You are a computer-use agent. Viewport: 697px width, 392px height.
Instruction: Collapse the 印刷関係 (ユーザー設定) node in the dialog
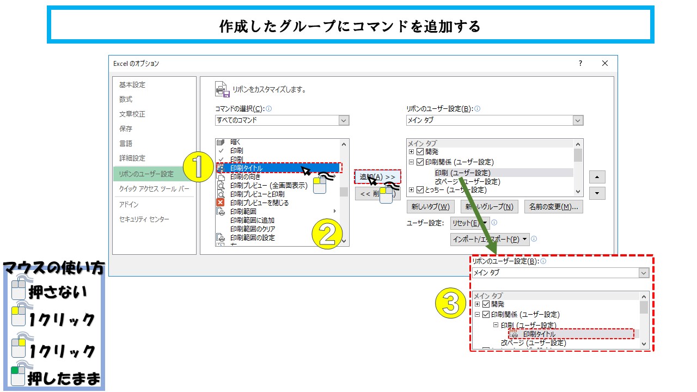412,162
